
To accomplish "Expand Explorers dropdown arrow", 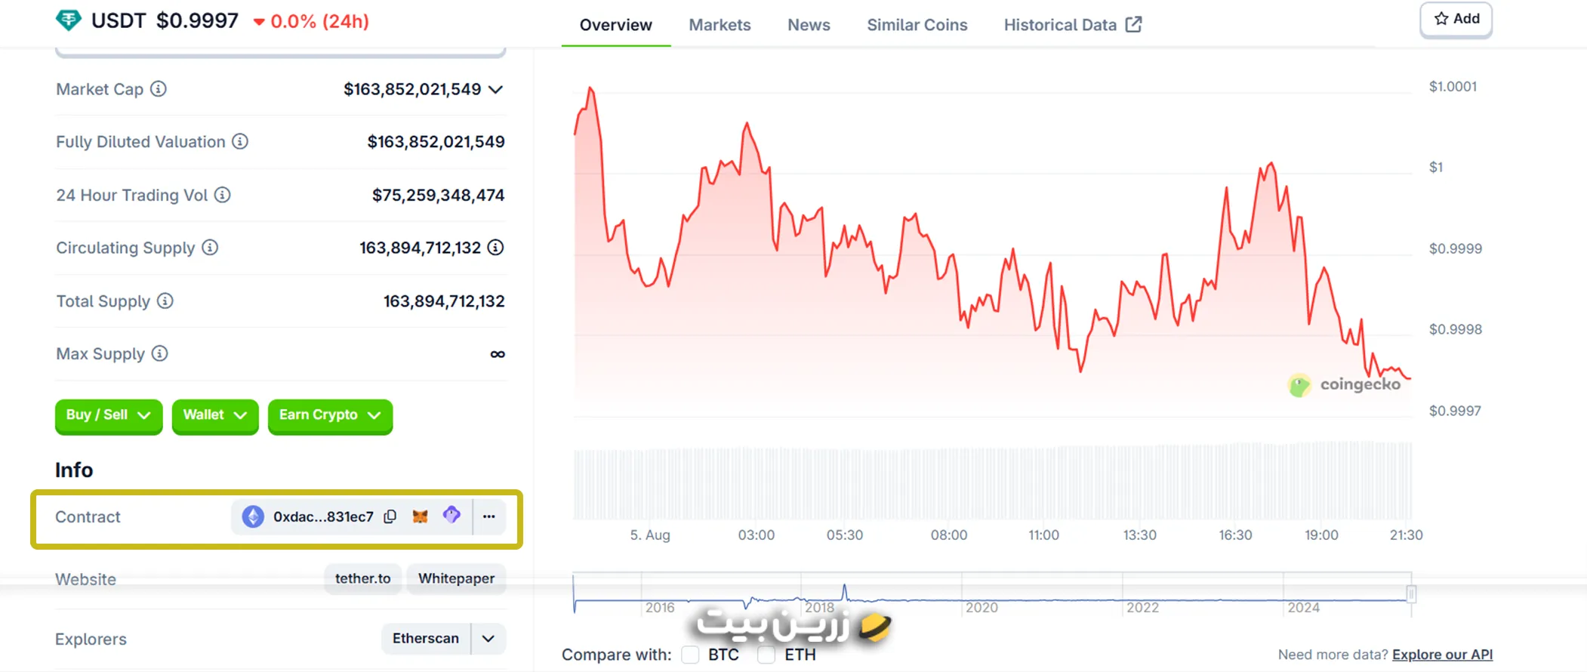I will coord(488,639).
